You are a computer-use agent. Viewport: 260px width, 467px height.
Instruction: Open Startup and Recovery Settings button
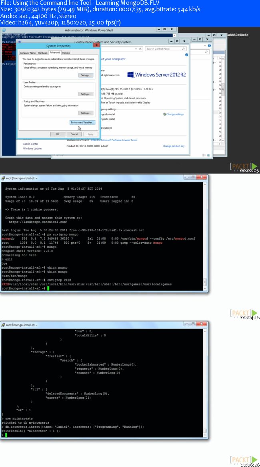click(x=86, y=113)
